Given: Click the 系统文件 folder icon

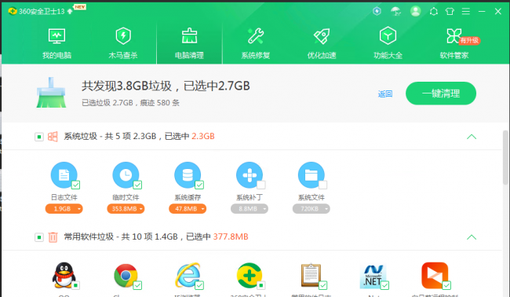Looking at the screenshot, I should coord(311,175).
